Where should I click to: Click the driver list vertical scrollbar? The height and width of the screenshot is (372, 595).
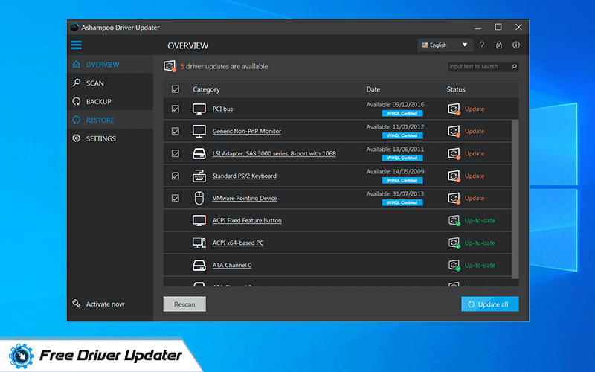(515, 199)
